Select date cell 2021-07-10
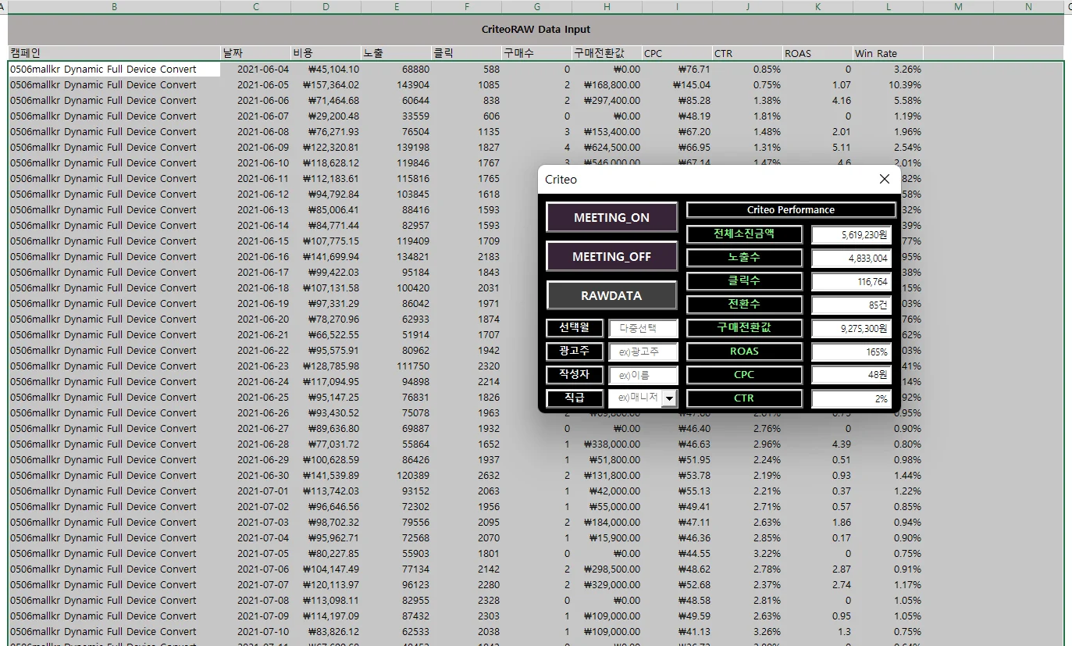 pos(255,631)
